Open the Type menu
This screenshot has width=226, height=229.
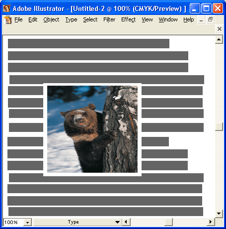tap(71, 19)
